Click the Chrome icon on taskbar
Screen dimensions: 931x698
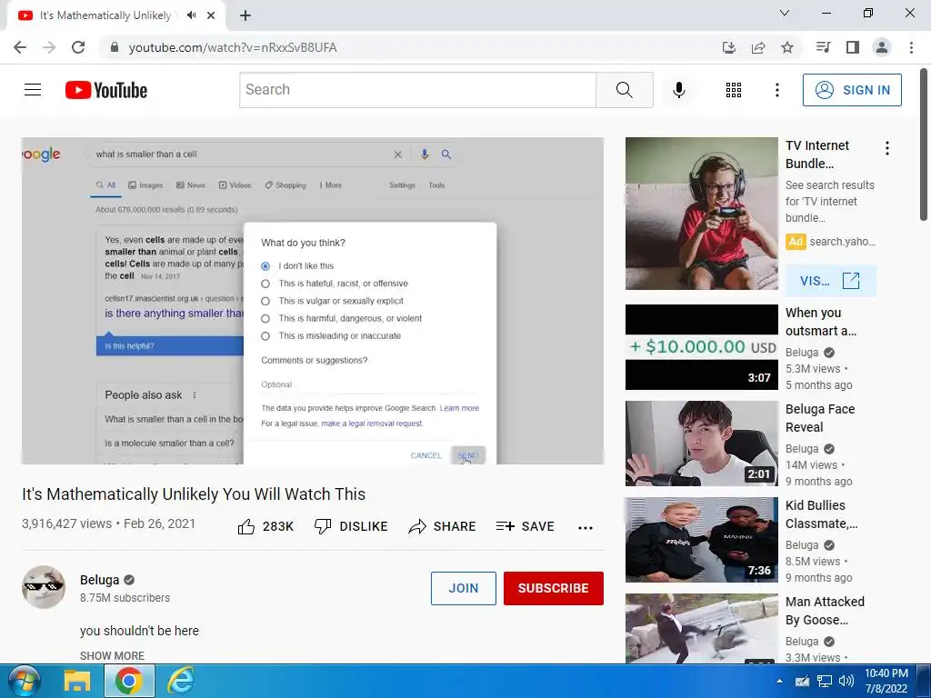[129, 681]
